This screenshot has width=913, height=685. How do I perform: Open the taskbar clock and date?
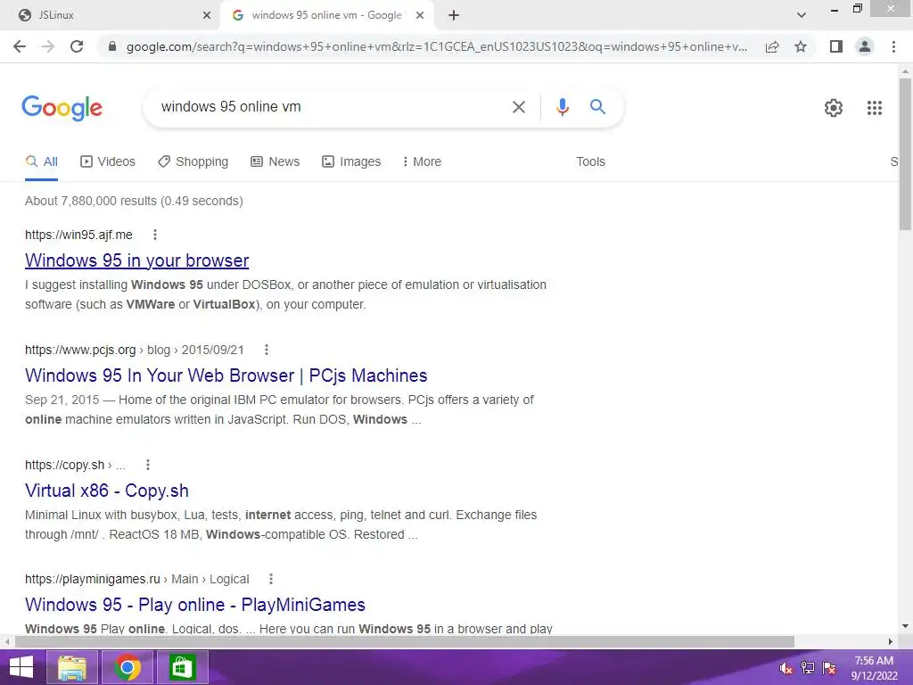[x=874, y=668]
